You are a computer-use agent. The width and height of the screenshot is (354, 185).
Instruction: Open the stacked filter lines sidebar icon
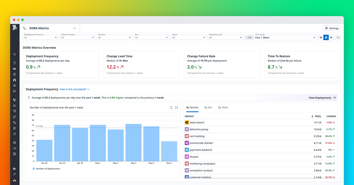pyautogui.click(x=14, y=111)
